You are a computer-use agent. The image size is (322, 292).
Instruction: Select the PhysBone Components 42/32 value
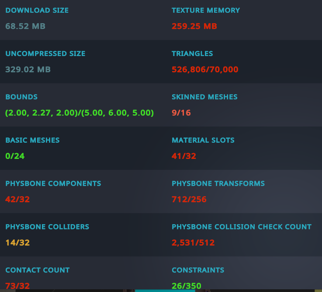click(x=17, y=200)
